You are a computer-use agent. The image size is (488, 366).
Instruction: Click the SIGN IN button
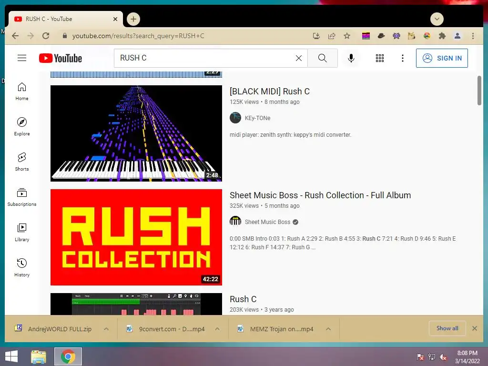[x=442, y=58]
